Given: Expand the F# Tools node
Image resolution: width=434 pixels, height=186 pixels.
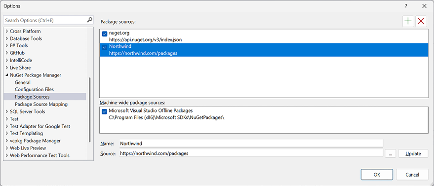Looking at the screenshot, I should tap(7, 45).
